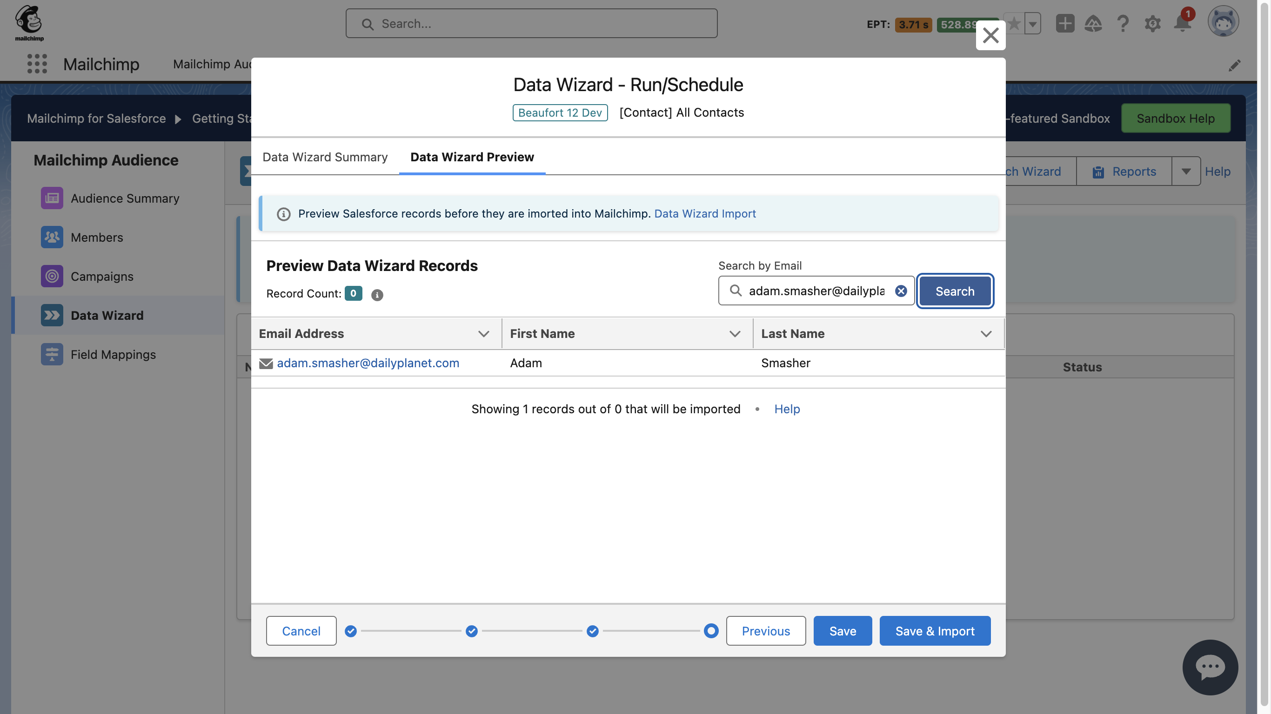Image resolution: width=1271 pixels, height=714 pixels.
Task: Open the Trailhead guidance icon
Action: (x=1093, y=23)
